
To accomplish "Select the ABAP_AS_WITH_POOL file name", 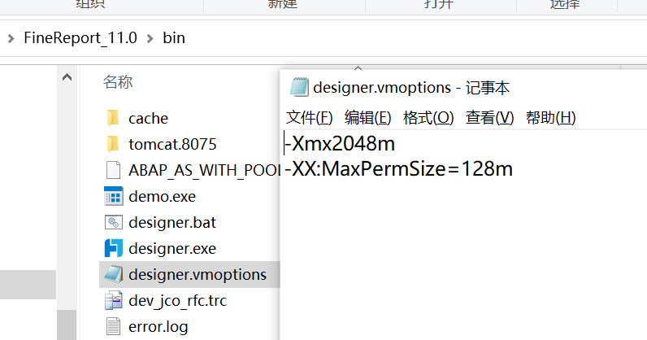I will 204,170.
